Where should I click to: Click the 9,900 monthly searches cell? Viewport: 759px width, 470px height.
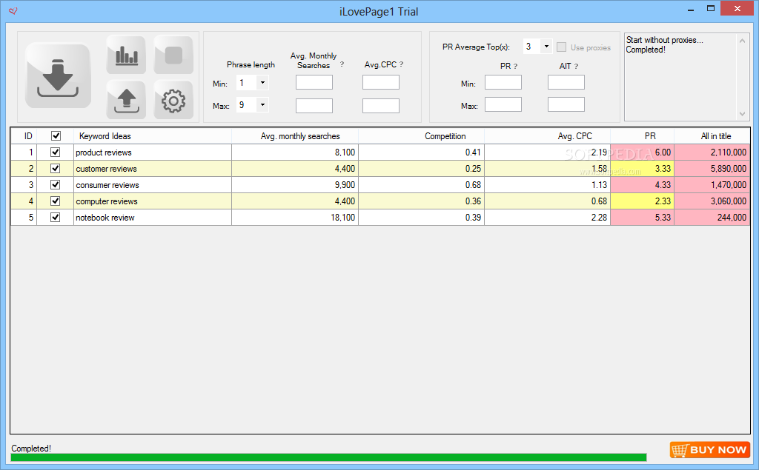(x=295, y=185)
